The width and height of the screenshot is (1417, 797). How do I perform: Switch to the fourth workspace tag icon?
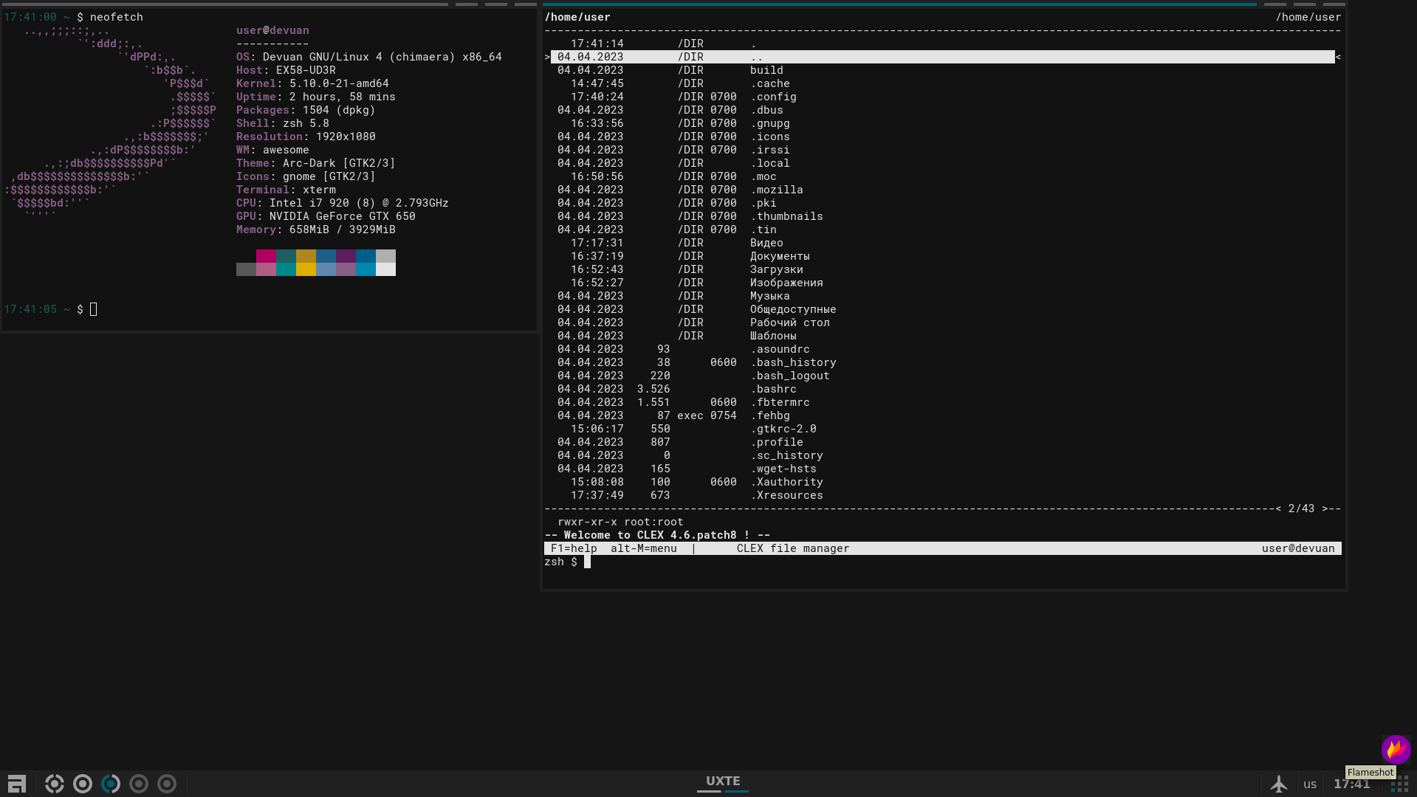[139, 784]
